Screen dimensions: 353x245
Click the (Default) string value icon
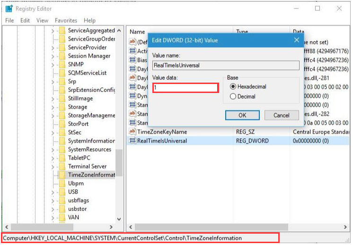[x=132, y=42]
